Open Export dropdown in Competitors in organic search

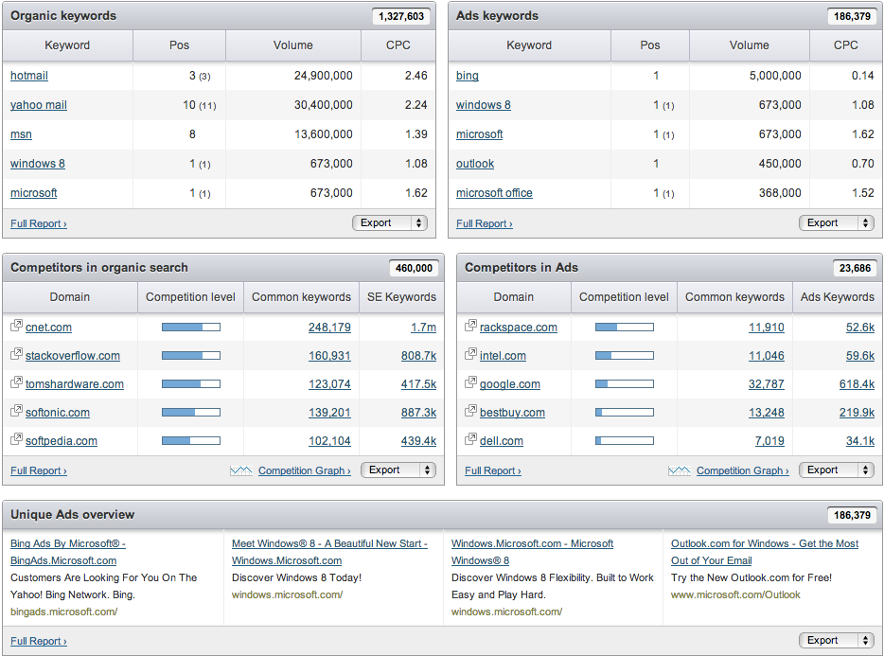[x=398, y=470]
